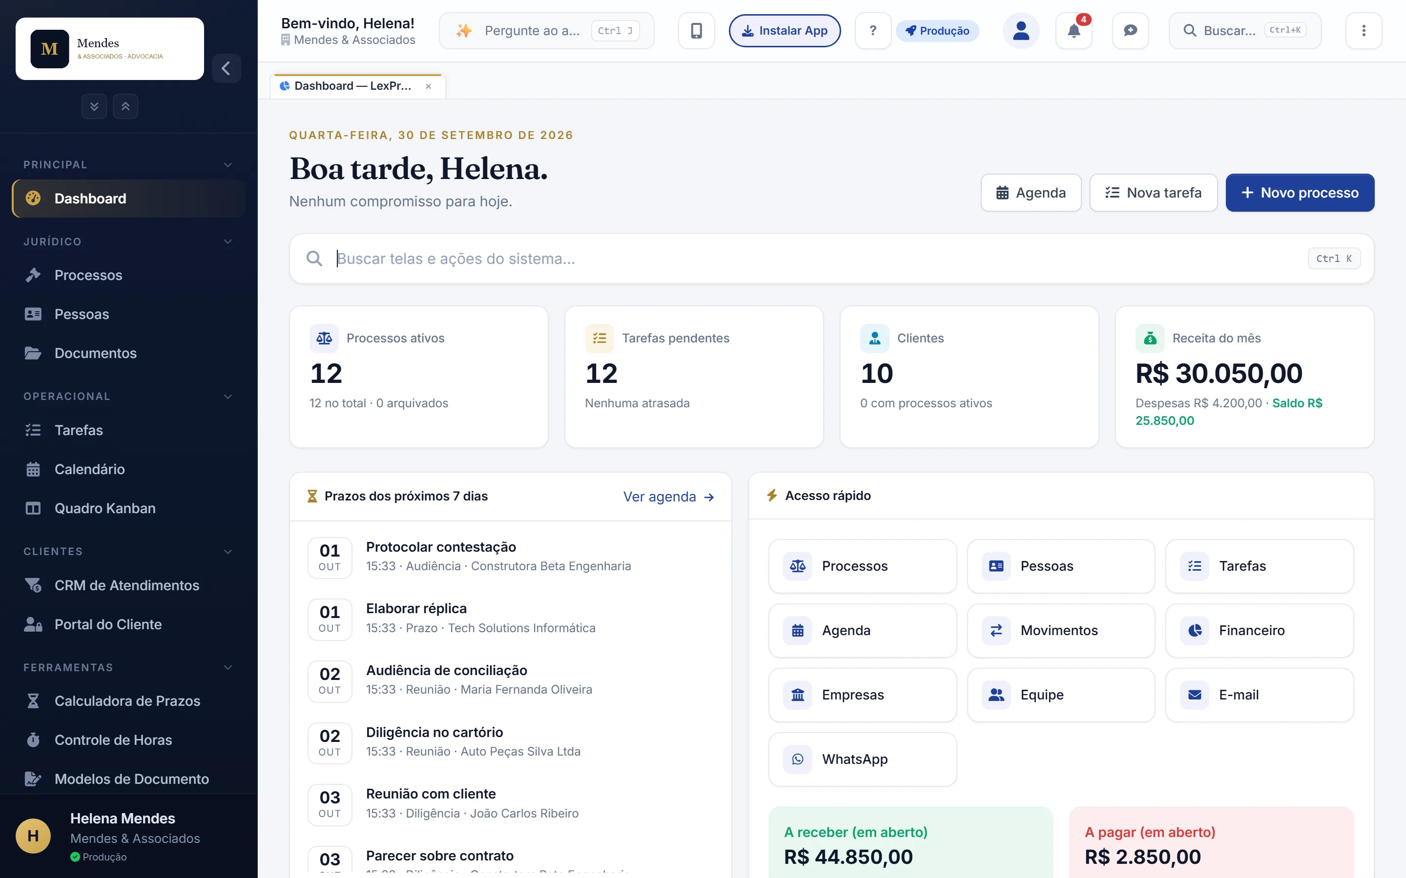
Task: Expand all sidebar sections double-down arrows
Action: click(x=94, y=106)
